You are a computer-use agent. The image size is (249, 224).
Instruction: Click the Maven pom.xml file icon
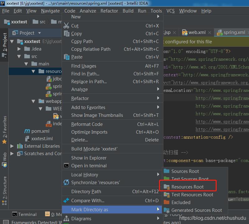(x=27, y=131)
